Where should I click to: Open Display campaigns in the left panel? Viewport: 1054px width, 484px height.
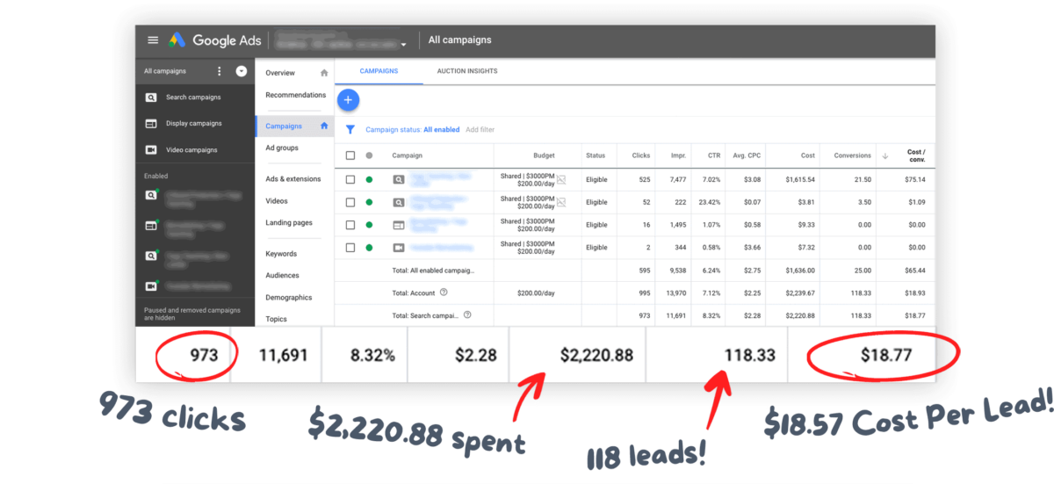[x=193, y=124]
